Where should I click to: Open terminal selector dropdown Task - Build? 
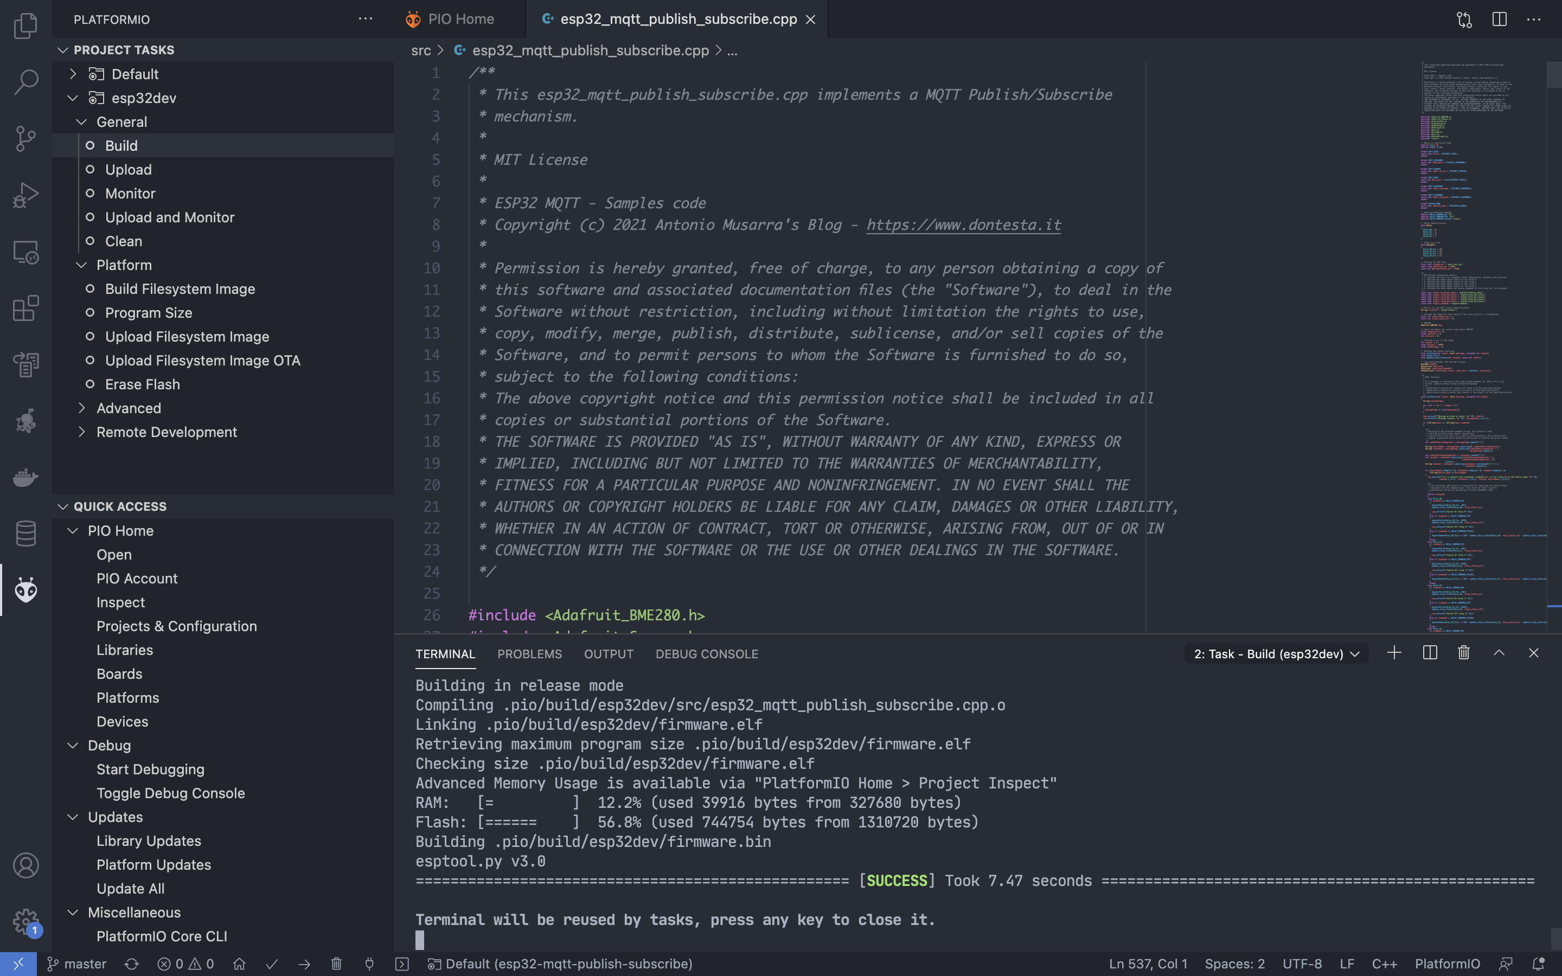[1277, 654]
